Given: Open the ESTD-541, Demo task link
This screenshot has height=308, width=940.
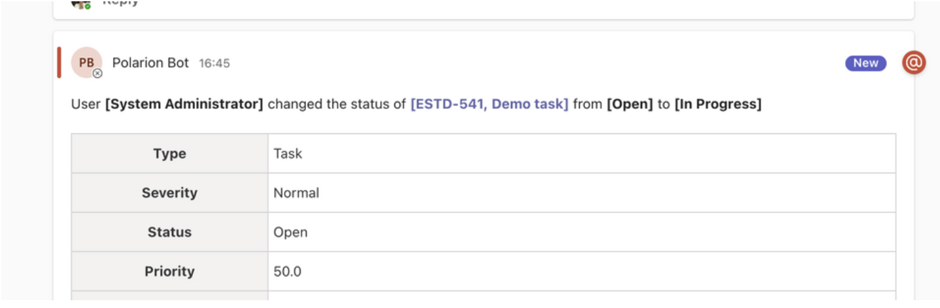Looking at the screenshot, I should pyautogui.click(x=489, y=104).
